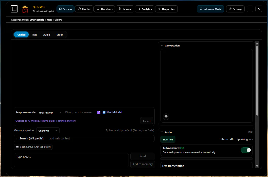Image resolution: width=268 pixels, height=177 pixels.
Task: Click the Queries all AI models hint text
Action: click(x=45, y=121)
